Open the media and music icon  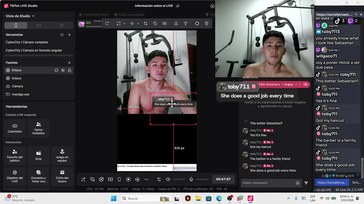(92, 179)
